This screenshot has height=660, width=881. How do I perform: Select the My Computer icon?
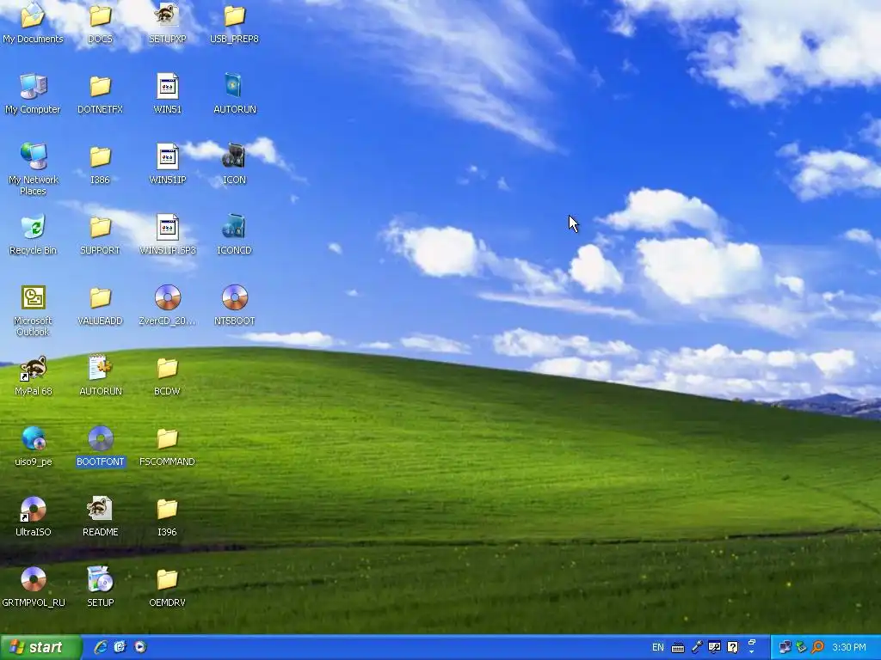pos(33,93)
